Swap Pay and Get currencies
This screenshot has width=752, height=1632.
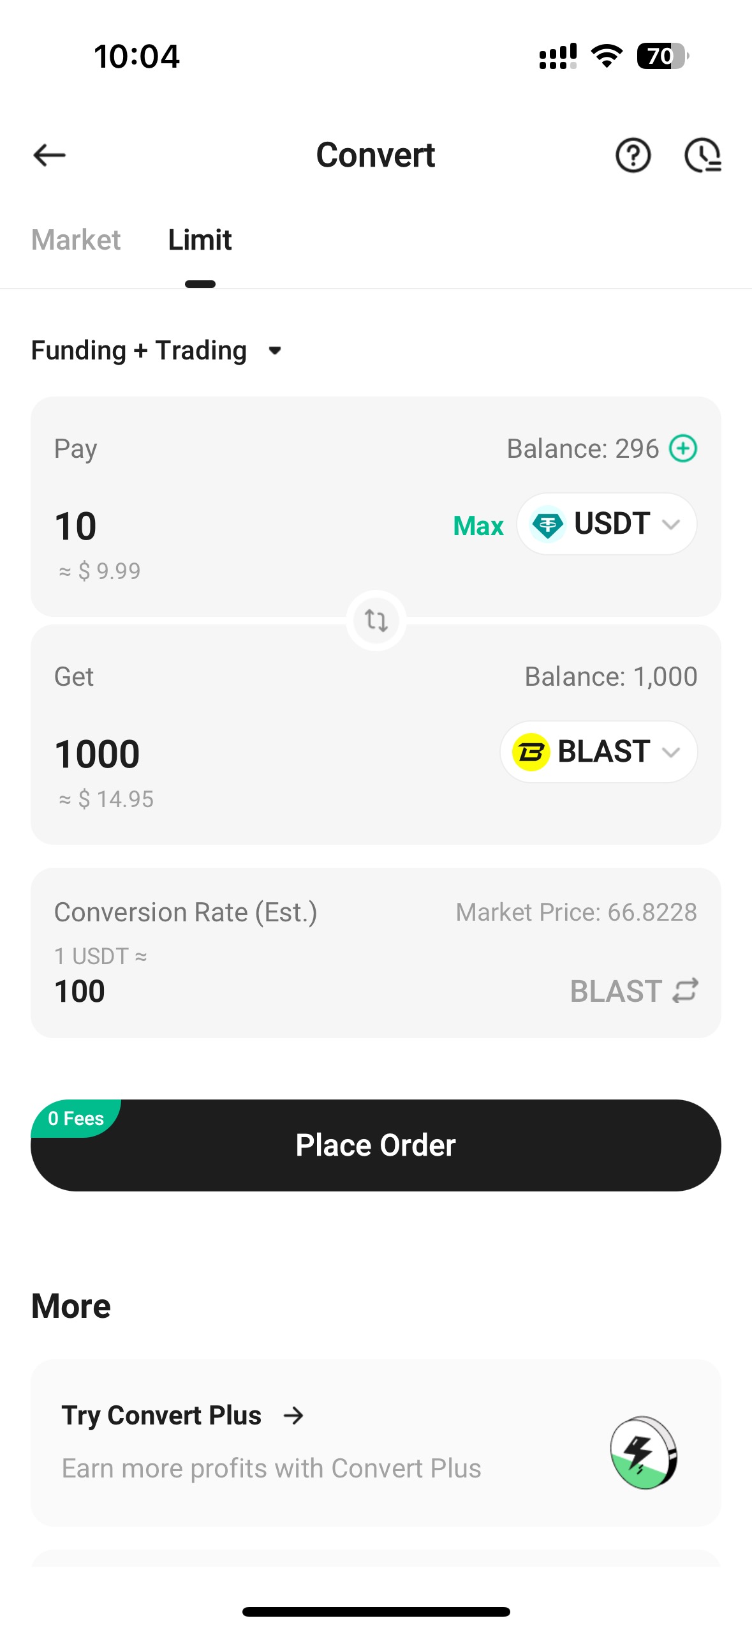pyautogui.click(x=376, y=620)
